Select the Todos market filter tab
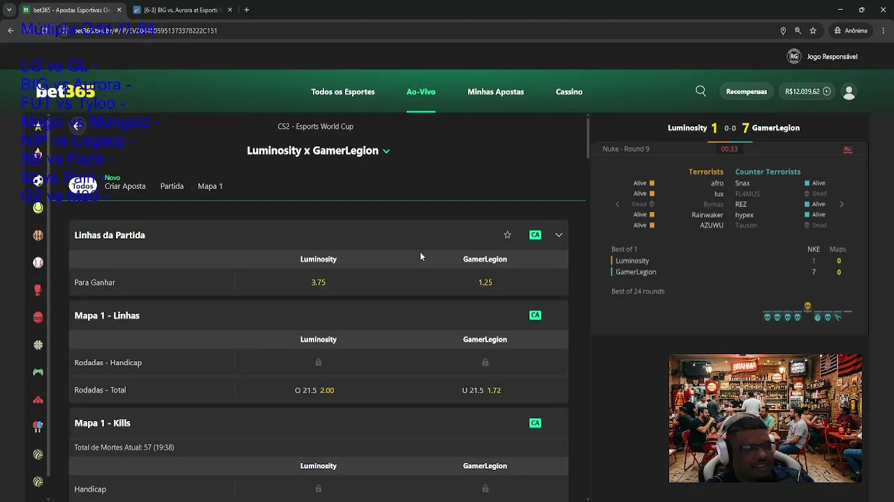 pyautogui.click(x=82, y=186)
